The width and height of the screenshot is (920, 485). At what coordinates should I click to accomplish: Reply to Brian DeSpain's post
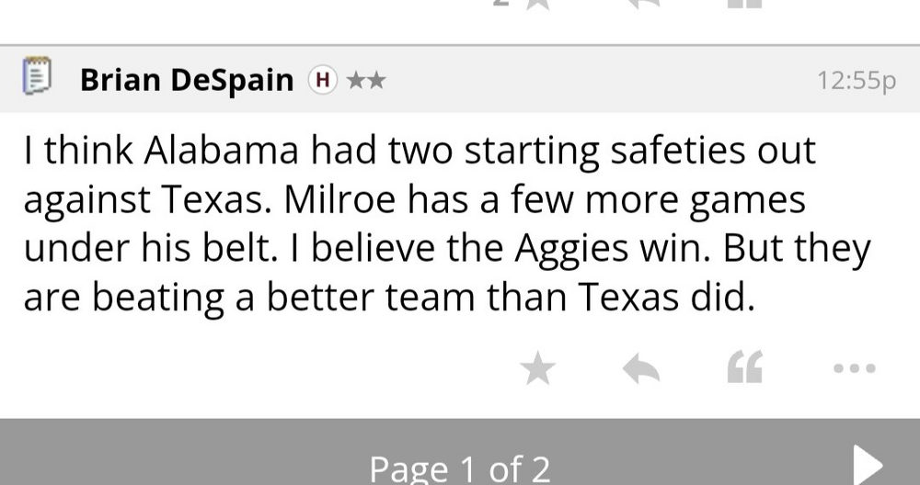(x=641, y=369)
